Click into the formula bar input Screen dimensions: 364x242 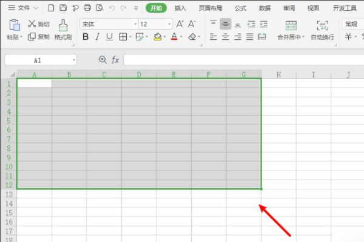click(x=244, y=60)
